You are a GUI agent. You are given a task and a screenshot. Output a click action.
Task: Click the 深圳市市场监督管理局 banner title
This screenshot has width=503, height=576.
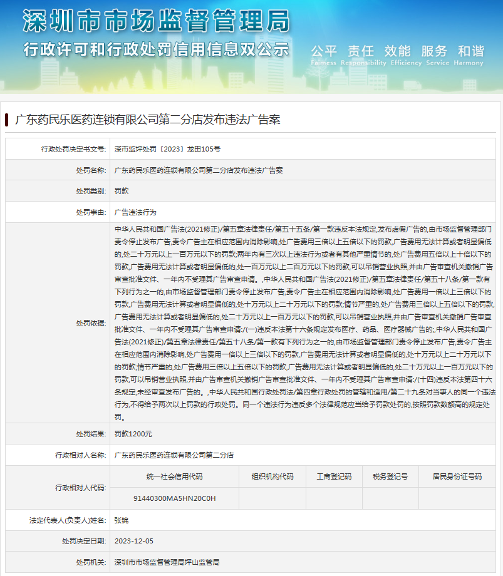[156, 21]
